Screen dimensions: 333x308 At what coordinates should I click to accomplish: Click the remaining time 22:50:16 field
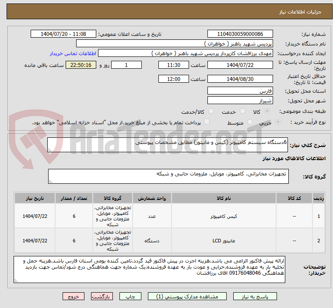(81, 65)
